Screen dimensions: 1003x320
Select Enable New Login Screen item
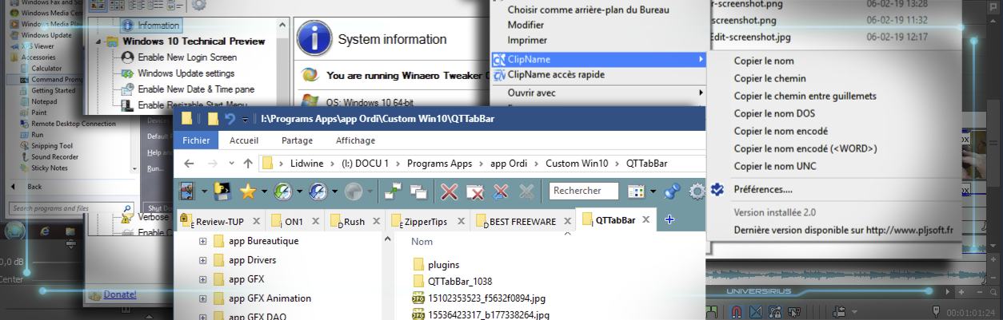pyautogui.click(x=186, y=57)
